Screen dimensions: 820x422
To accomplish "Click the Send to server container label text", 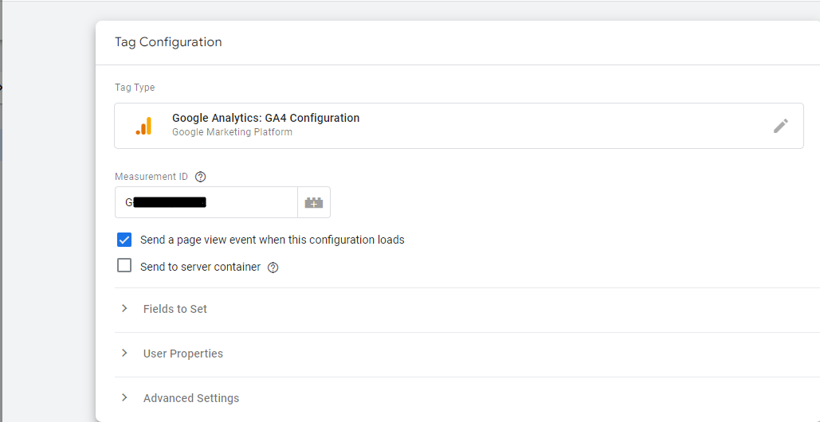I will click(x=200, y=267).
